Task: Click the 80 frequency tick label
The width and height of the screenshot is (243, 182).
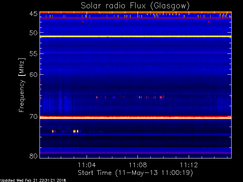Action: coord(33,156)
